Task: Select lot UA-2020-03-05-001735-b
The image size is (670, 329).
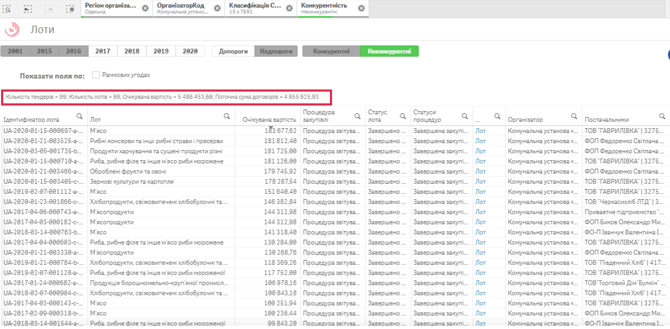Action: click(44, 151)
